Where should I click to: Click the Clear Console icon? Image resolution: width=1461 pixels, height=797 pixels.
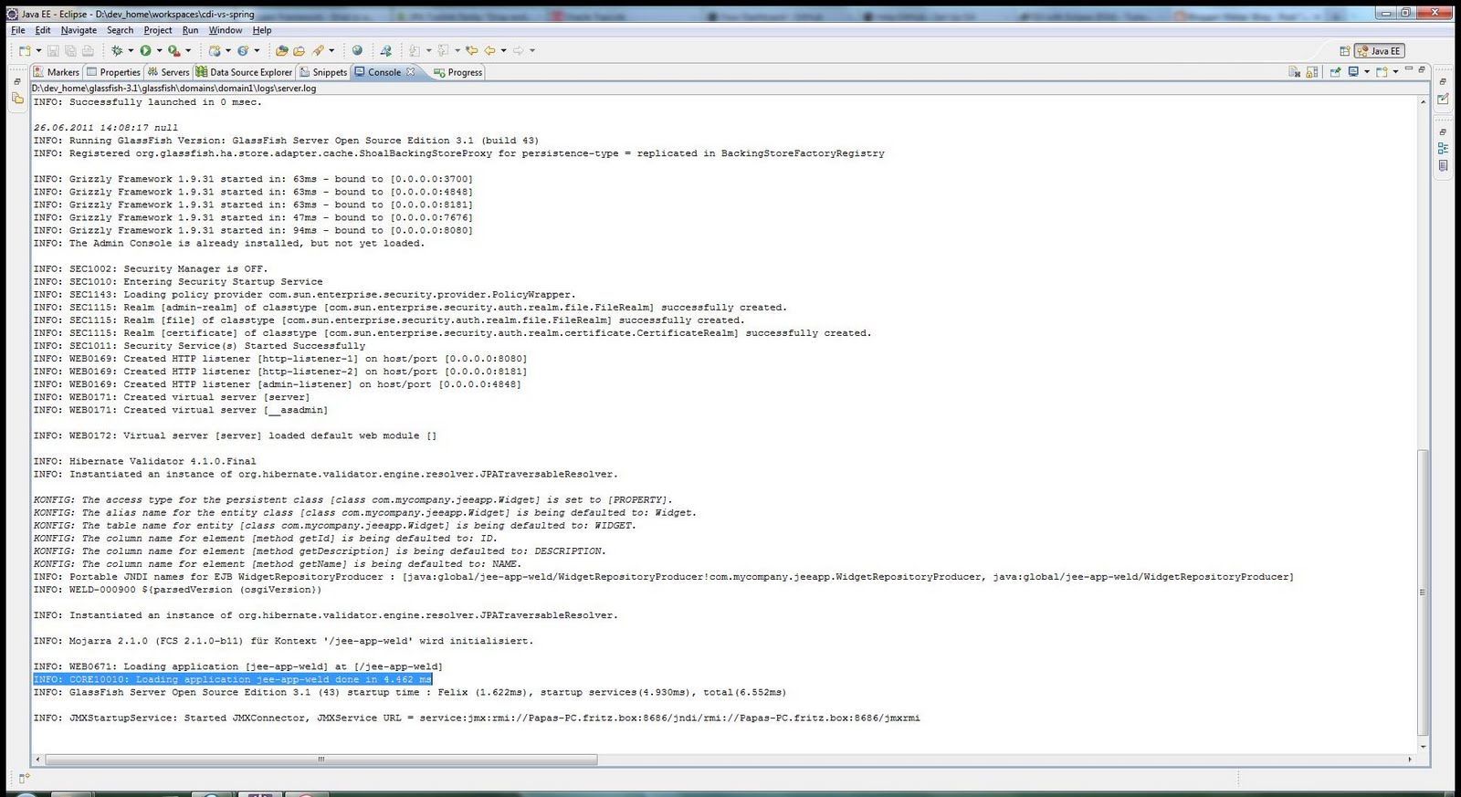click(x=1294, y=71)
